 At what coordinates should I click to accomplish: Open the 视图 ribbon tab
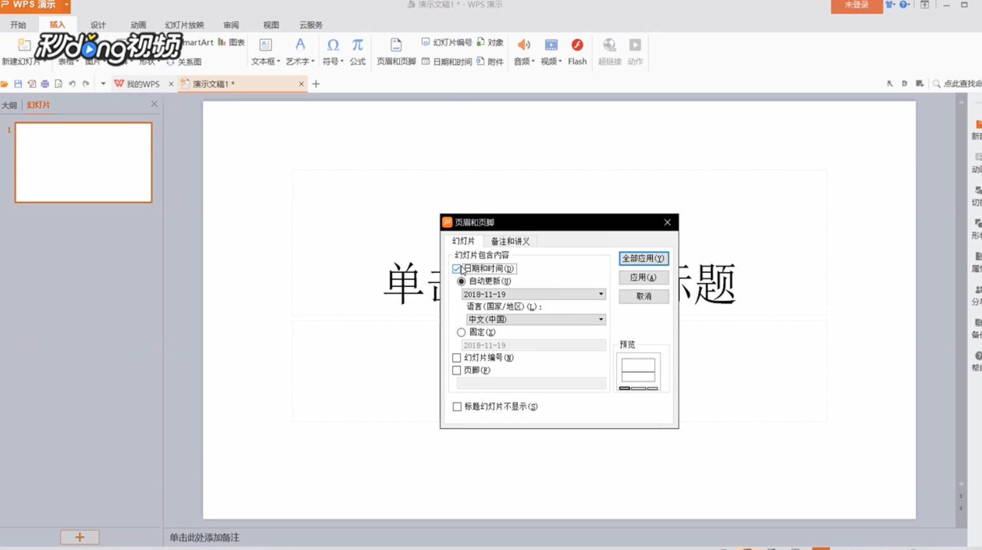pos(271,25)
